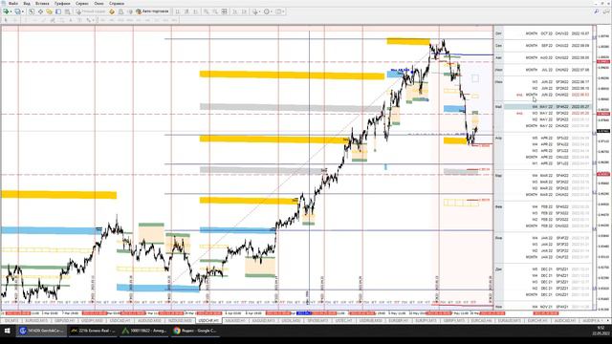Viewport: 612px width, 344px height.
Task: Switch to the EURUSD,M15 chart tab
Action: click(36, 321)
